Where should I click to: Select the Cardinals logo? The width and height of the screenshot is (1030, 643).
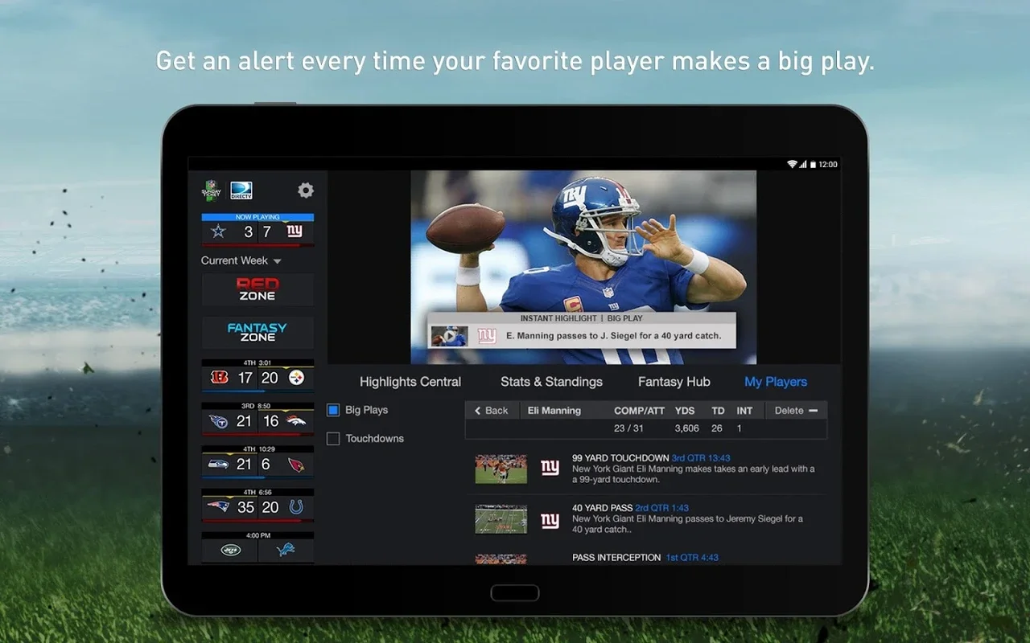(x=295, y=465)
